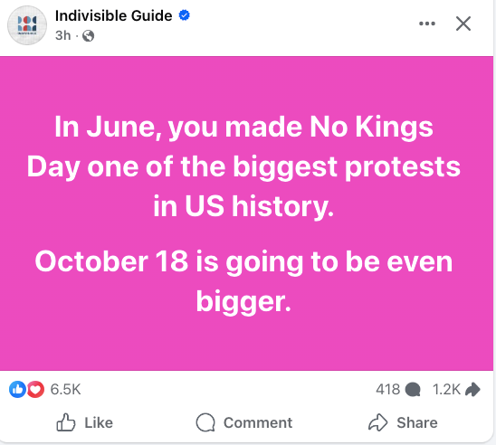
Task: Click the 3h post timestamp
Action: click(x=63, y=35)
